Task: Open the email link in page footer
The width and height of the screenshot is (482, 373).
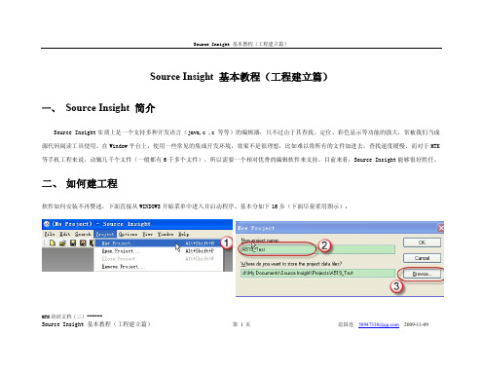Action: (x=379, y=324)
